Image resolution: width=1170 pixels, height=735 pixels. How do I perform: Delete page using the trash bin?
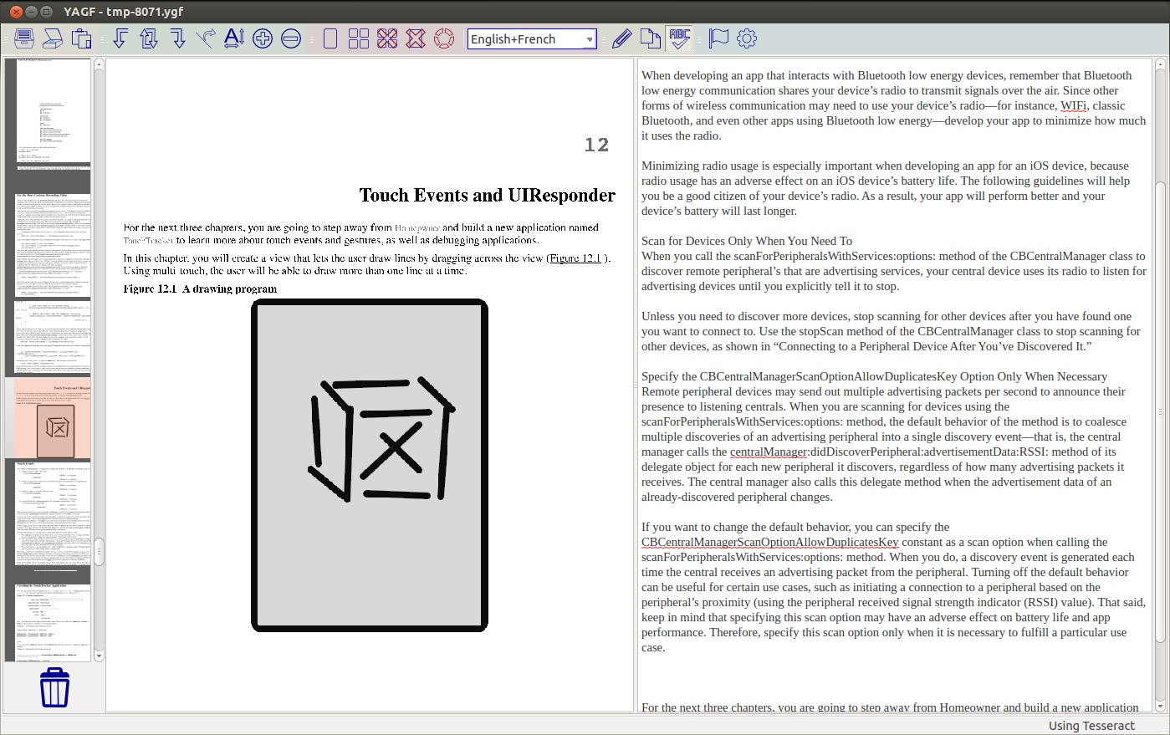point(54,687)
